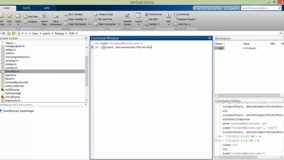
Task: Select the cnn variable in Workspace
Action: click(x=221, y=48)
